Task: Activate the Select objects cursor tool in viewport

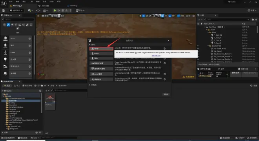Action: (x=140, y=16)
